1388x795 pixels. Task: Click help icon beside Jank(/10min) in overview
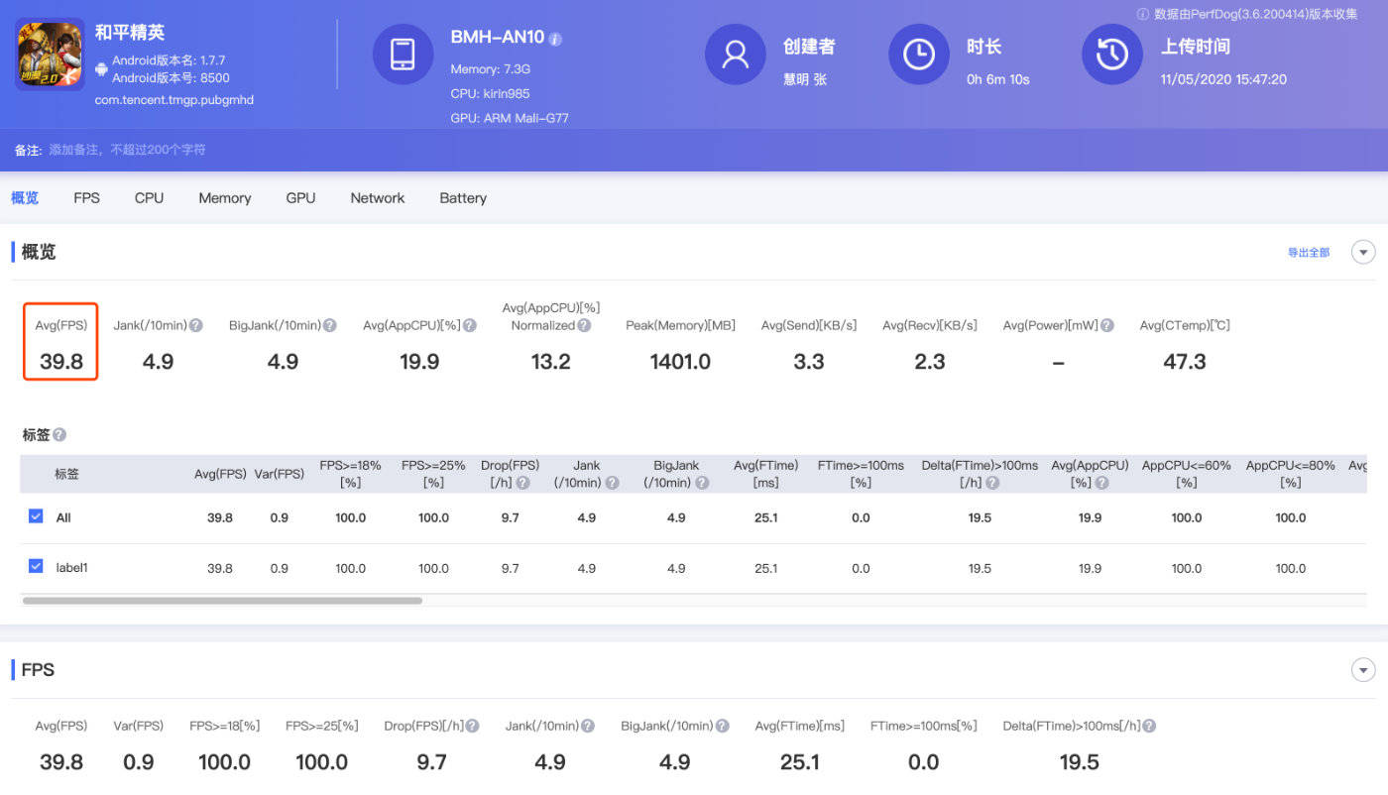(196, 325)
